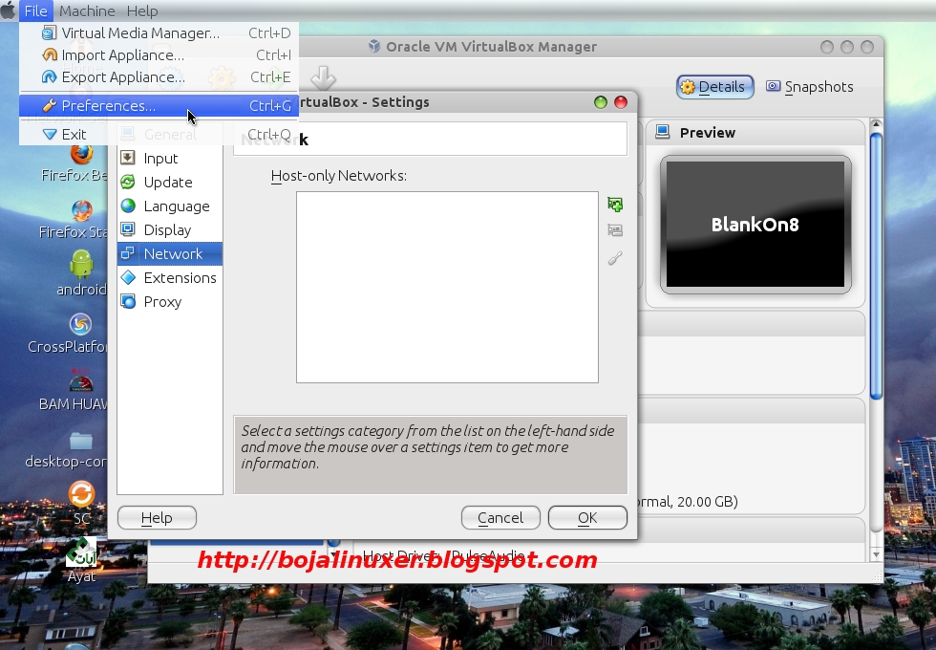Remove the selected host-only network

tap(615, 229)
